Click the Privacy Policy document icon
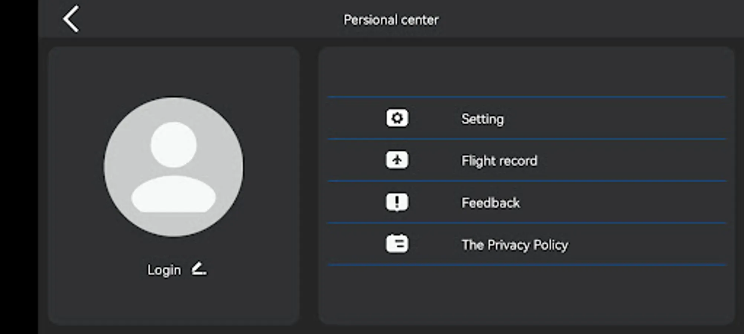Viewport: 744px width, 334px height. (397, 244)
